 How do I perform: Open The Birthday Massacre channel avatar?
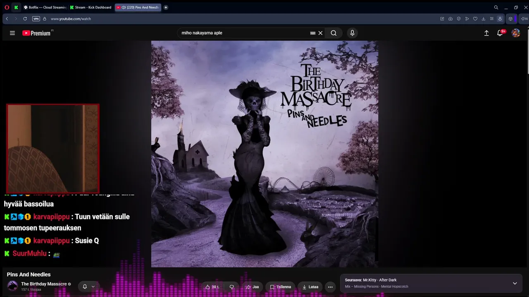click(x=13, y=285)
